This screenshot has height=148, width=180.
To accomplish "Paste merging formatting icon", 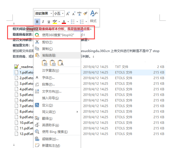I will click(52, 63).
